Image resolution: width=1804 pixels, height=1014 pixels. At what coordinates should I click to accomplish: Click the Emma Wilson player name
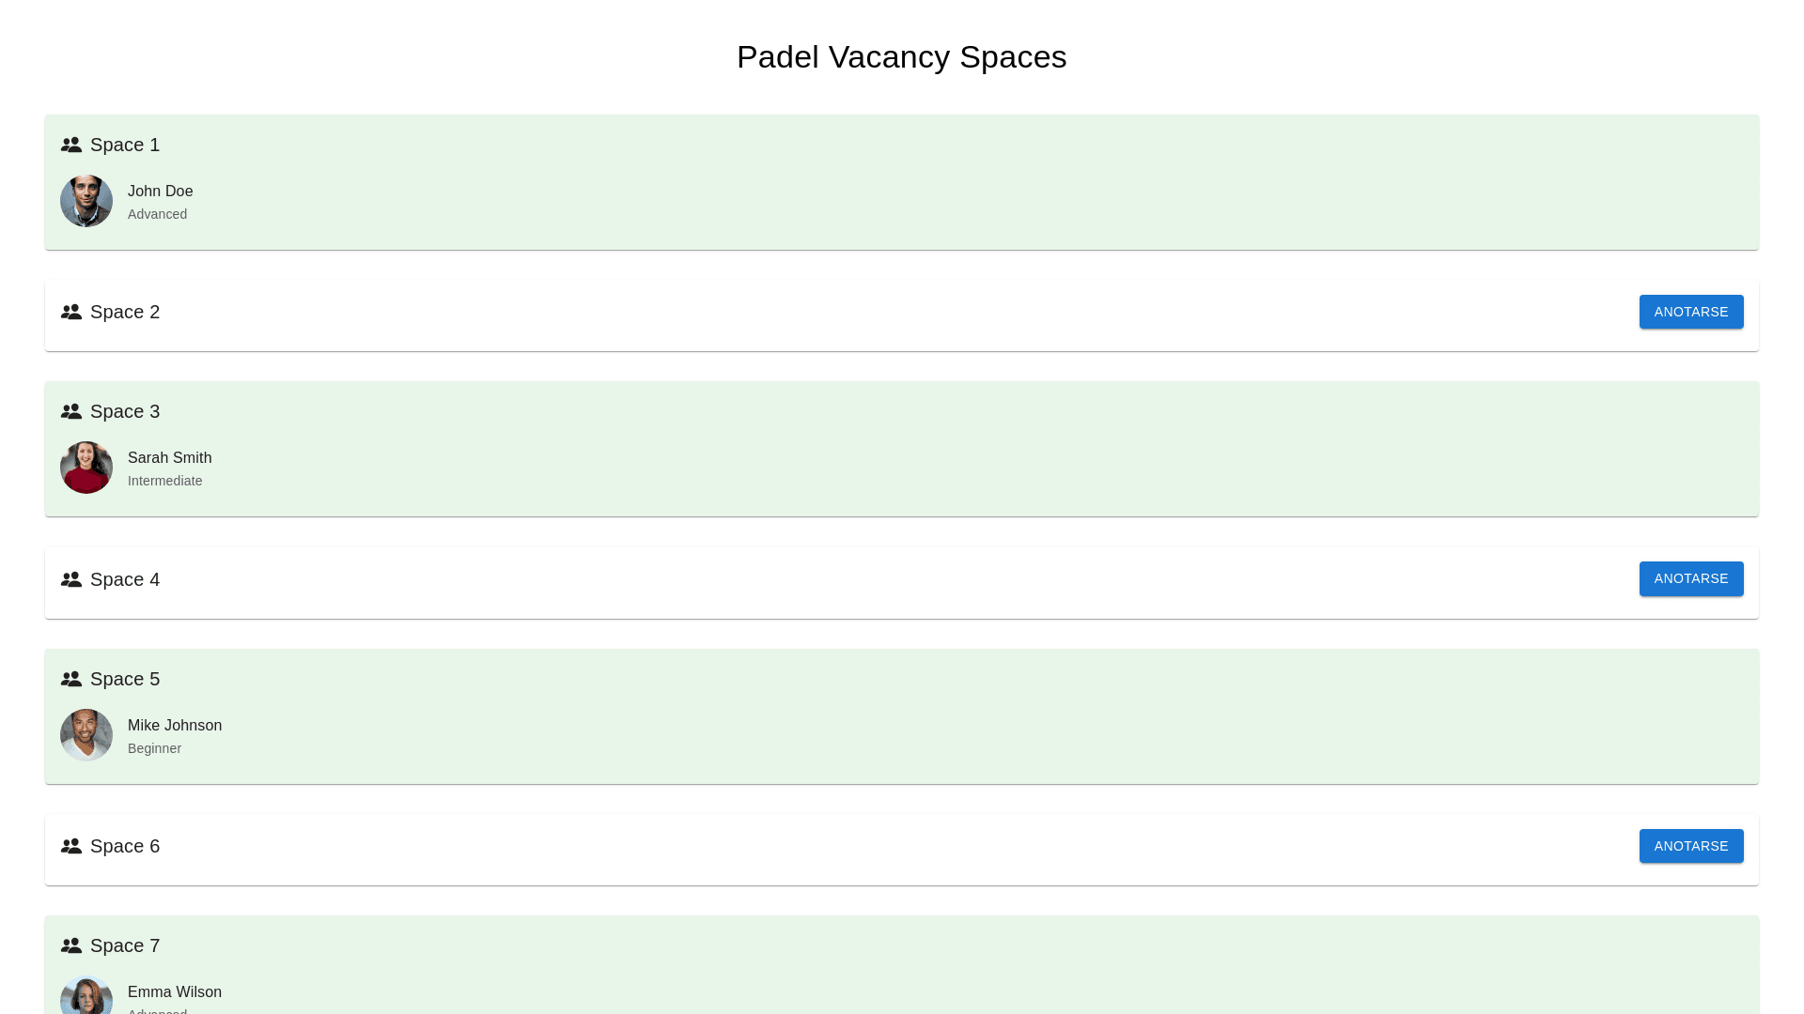pyautogui.click(x=175, y=992)
